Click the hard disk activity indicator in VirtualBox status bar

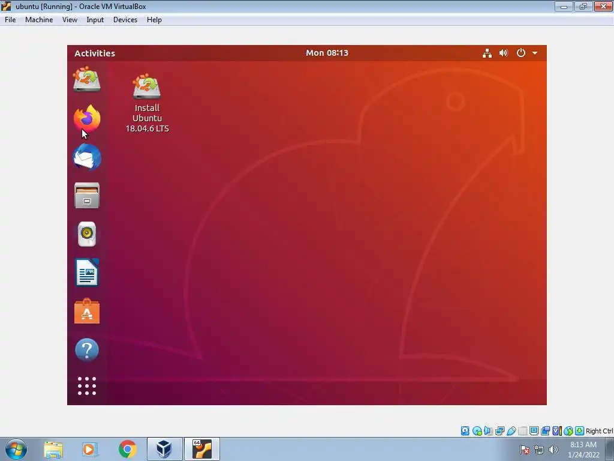[465, 431]
